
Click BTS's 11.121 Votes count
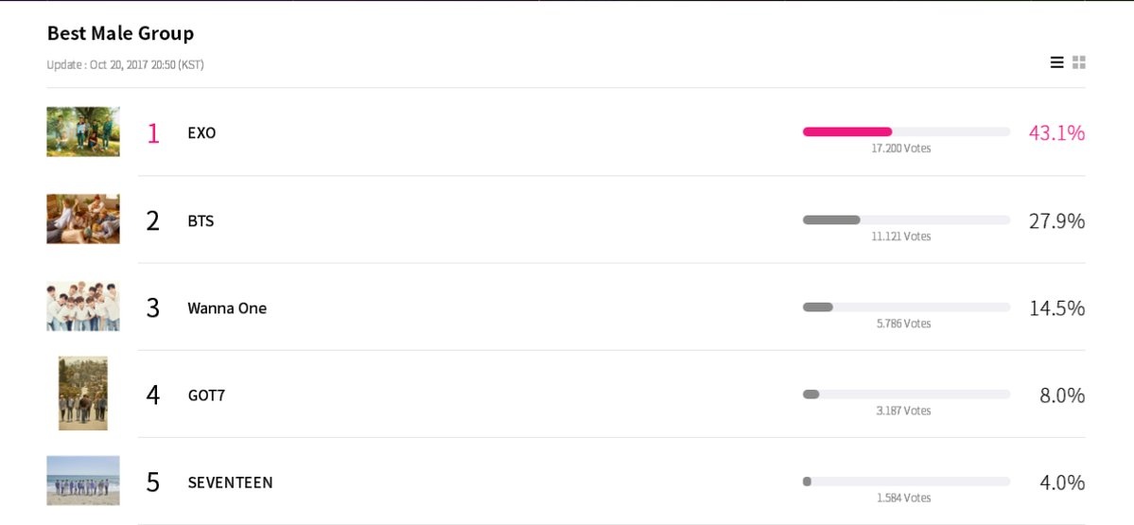(x=900, y=236)
